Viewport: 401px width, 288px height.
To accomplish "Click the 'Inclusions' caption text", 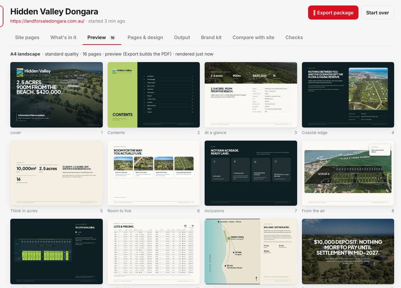I will 214,211.
